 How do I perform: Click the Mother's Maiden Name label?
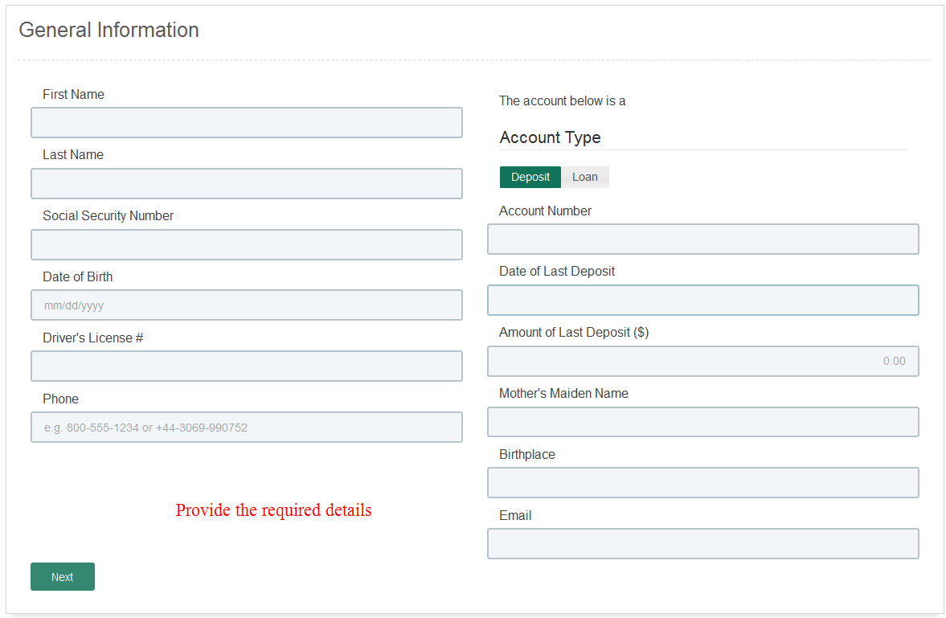pos(563,394)
